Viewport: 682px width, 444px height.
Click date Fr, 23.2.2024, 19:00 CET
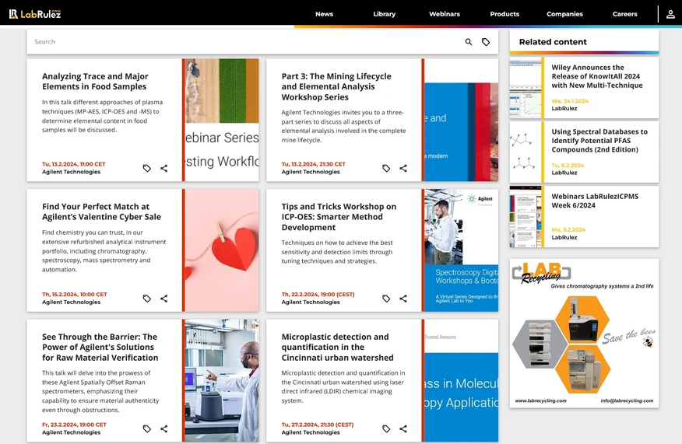coord(74,425)
